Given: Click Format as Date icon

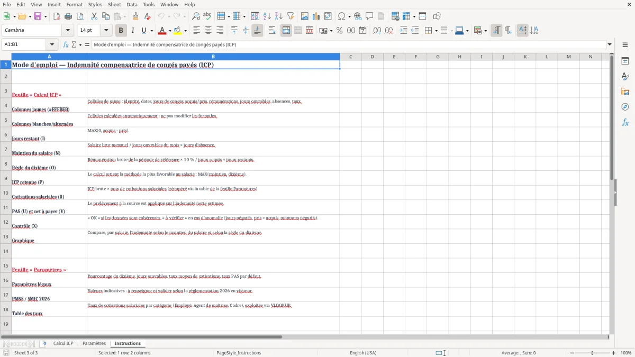Looking at the screenshot, I should [x=362, y=31].
